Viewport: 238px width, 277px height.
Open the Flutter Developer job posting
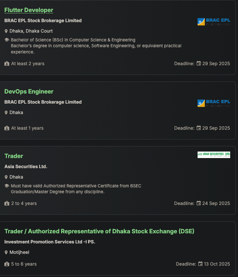tap(29, 10)
